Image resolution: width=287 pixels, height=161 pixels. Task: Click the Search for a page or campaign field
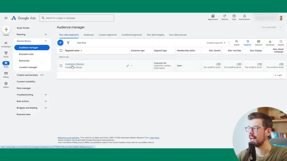[77, 18]
